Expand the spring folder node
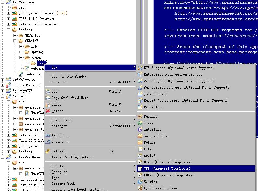This screenshot has width=258, height=191. tap(21, 52)
